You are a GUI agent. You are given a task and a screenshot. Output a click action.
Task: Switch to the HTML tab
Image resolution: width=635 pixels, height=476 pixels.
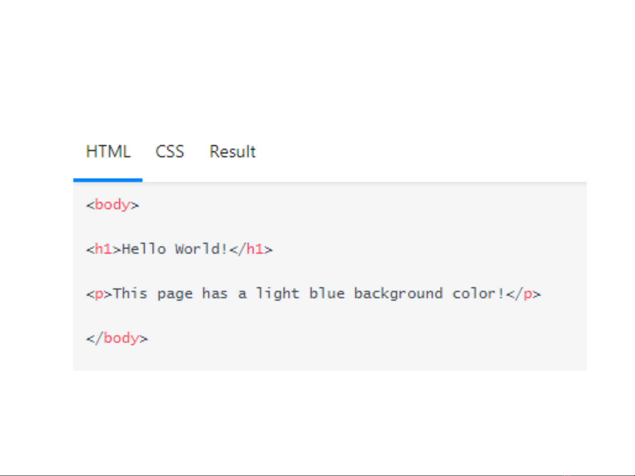pos(108,151)
